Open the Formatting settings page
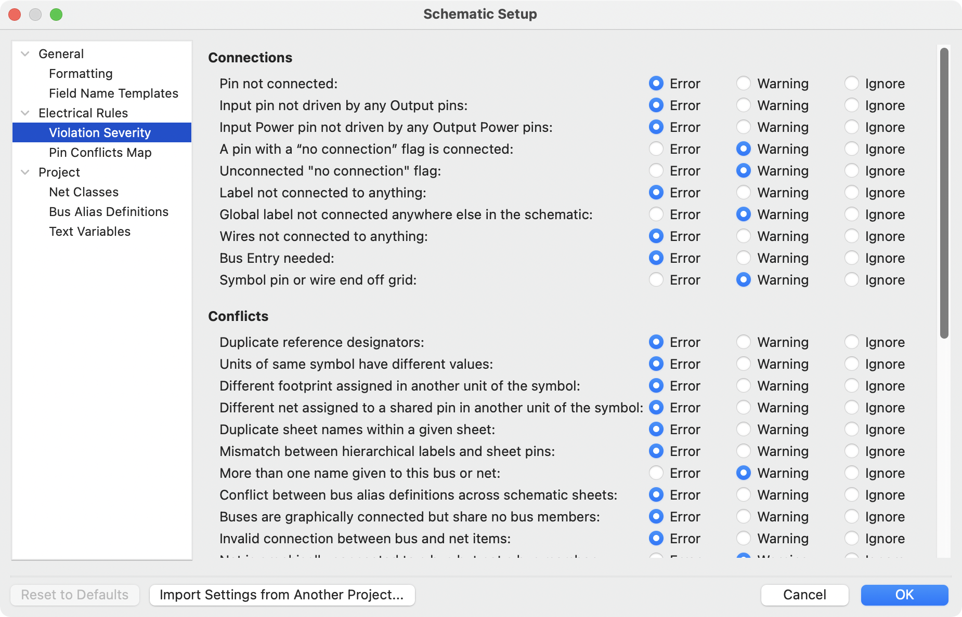962x617 pixels. (x=81, y=73)
